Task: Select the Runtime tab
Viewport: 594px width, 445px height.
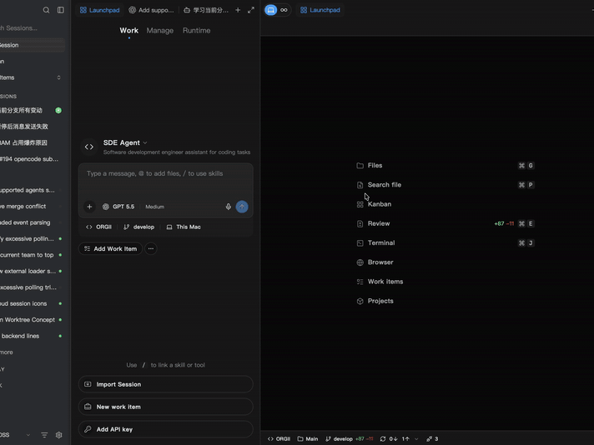Action: pyautogui.click(x=196, y=31)
